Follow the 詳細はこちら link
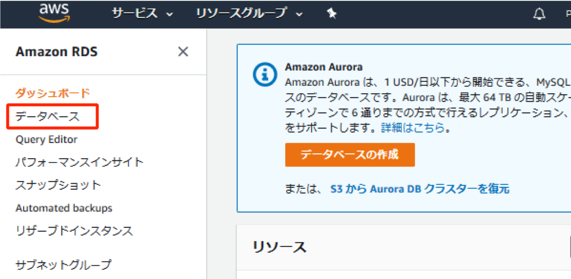This screenshot has height=279, width=571. coord(413,128)
